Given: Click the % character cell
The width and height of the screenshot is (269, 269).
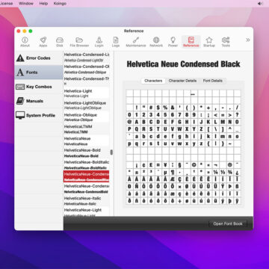Looking at the screenshot, I should [165, 108].
